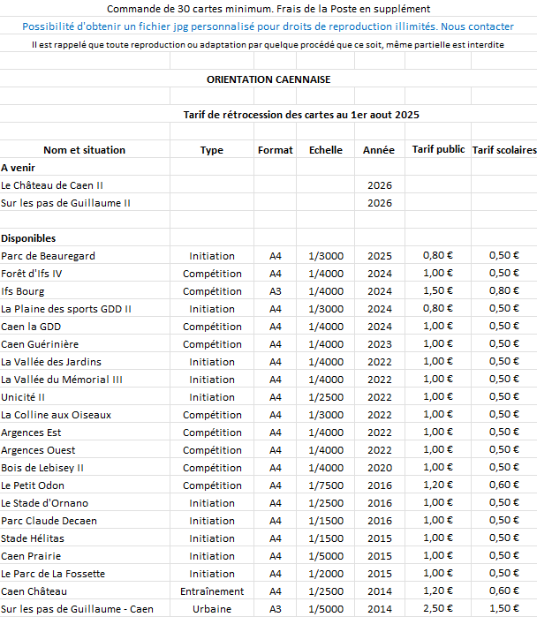The image size is (537, 617).
Task: Click the 'Tarif scolaires' header cell
Action: (504, 150)
